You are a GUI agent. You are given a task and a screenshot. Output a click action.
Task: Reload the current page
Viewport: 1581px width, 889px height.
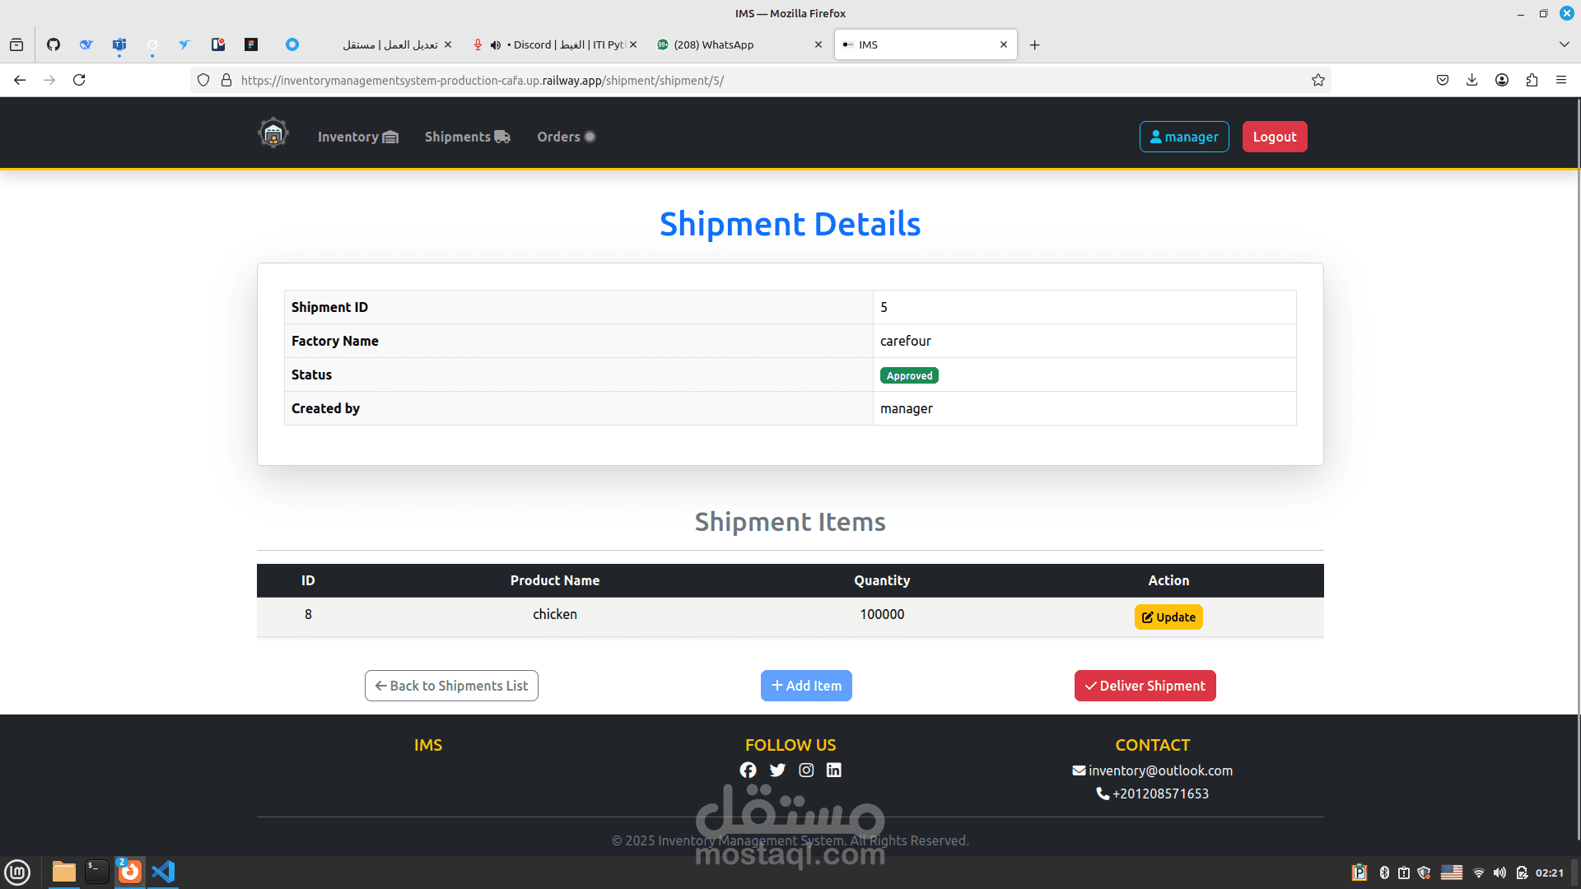pyautogui.click(x=79, y=80)
